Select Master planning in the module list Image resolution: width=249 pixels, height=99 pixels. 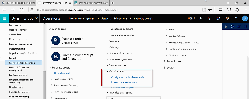(17, 49)
